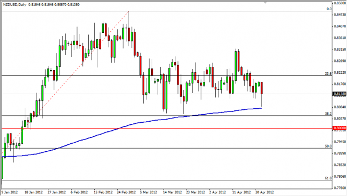Click the red 0.80000 price level tag
This screenshot has width=347, height=196.
339,128
